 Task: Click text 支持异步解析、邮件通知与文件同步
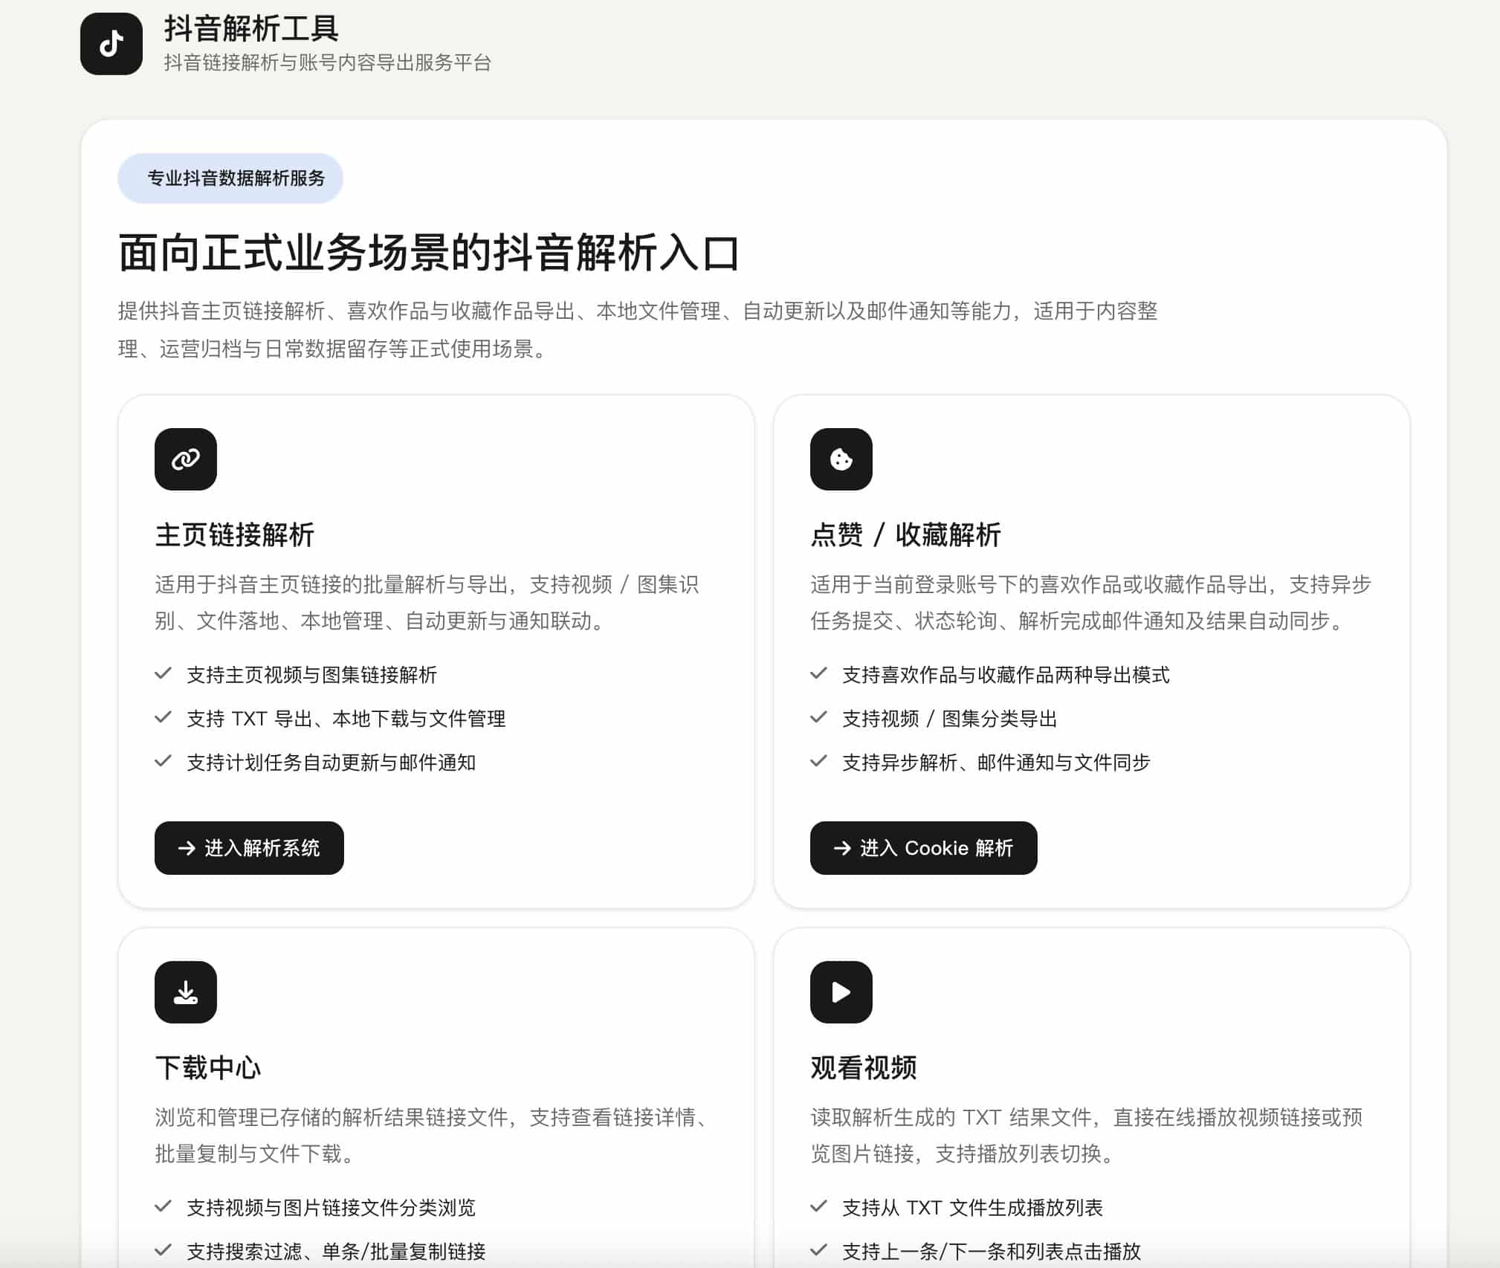pyautogui.click(x=996, y=763)
